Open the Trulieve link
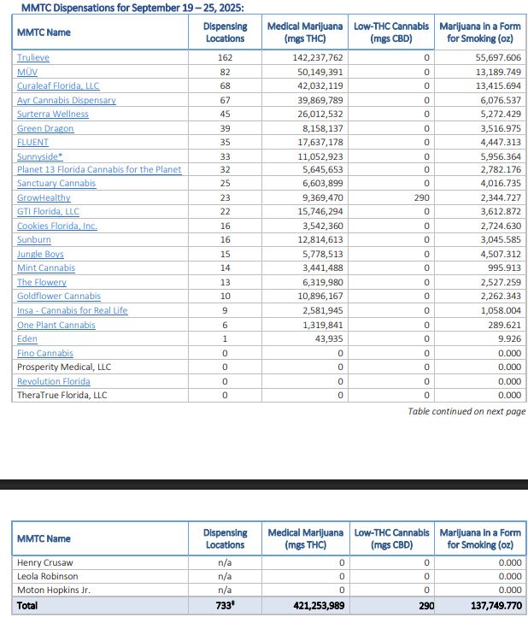Viewport: 528px width, 623px height. click(x=33, y=58)
